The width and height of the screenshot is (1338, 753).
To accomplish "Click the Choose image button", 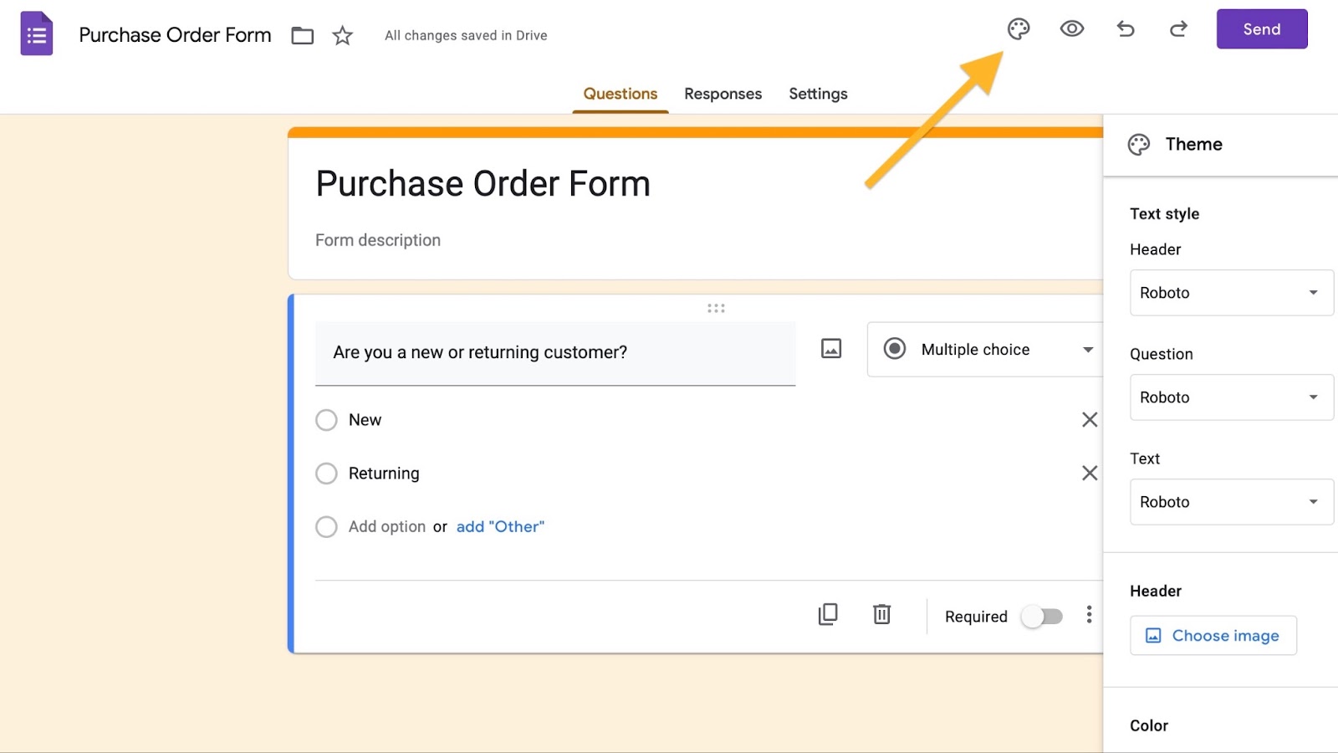I will tap(1213, 636).
